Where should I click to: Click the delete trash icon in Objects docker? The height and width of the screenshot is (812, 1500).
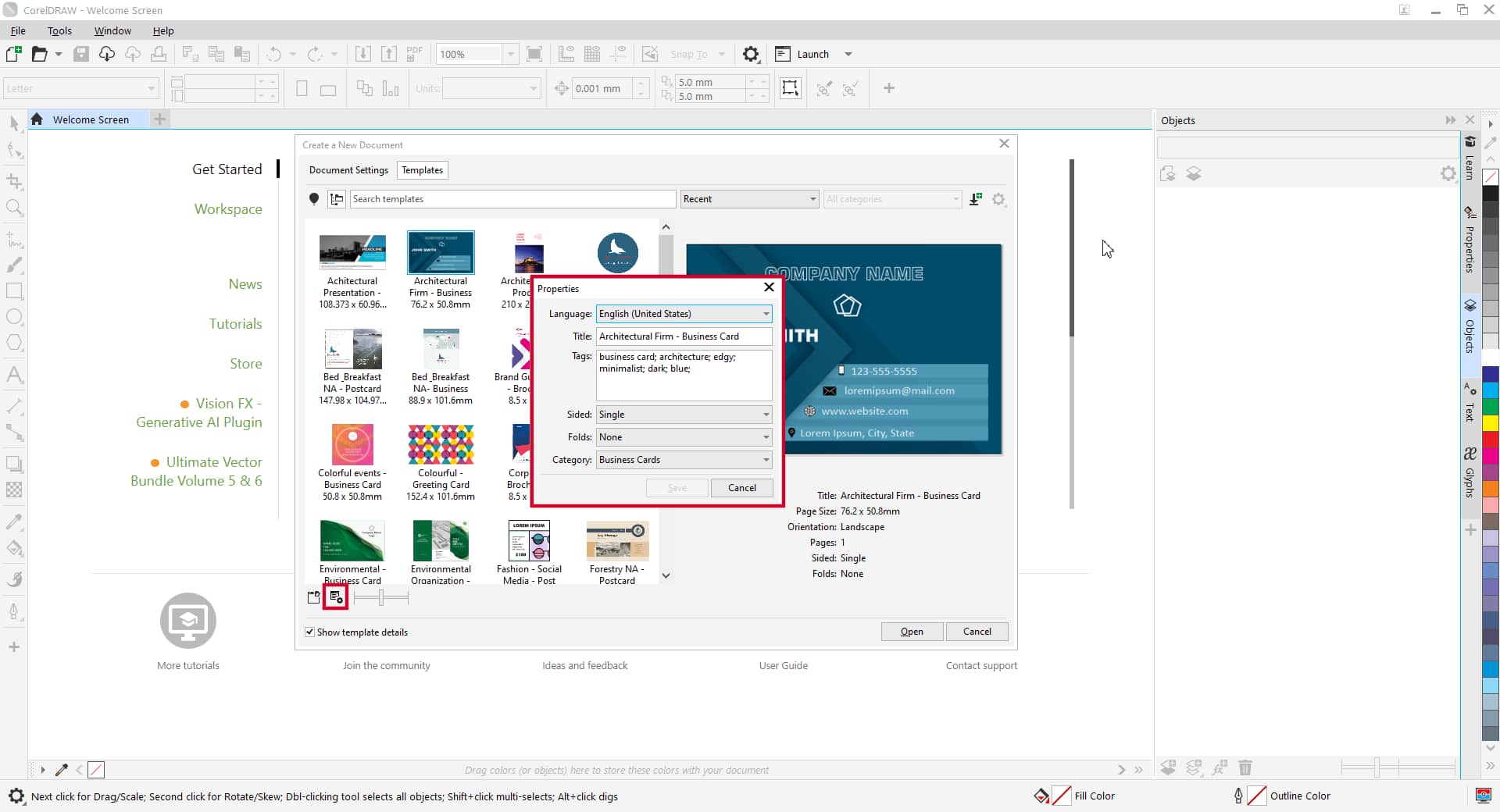coord(1245,768)
